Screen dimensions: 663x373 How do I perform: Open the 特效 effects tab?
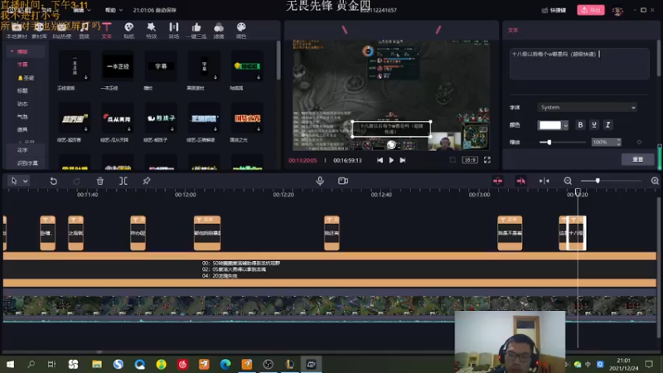click(152, 31)
